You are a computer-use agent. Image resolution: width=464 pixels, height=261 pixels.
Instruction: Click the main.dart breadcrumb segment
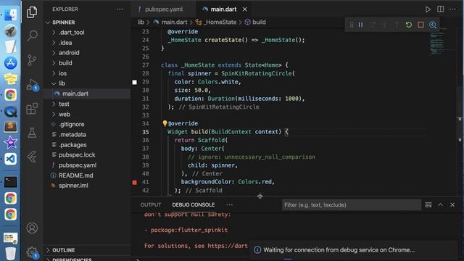tap(170, 22)
